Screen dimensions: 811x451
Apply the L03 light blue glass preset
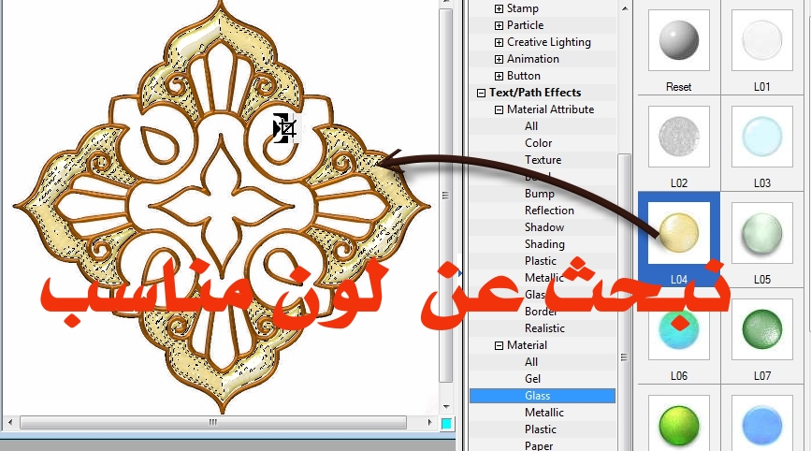click(x=760, y=137)
